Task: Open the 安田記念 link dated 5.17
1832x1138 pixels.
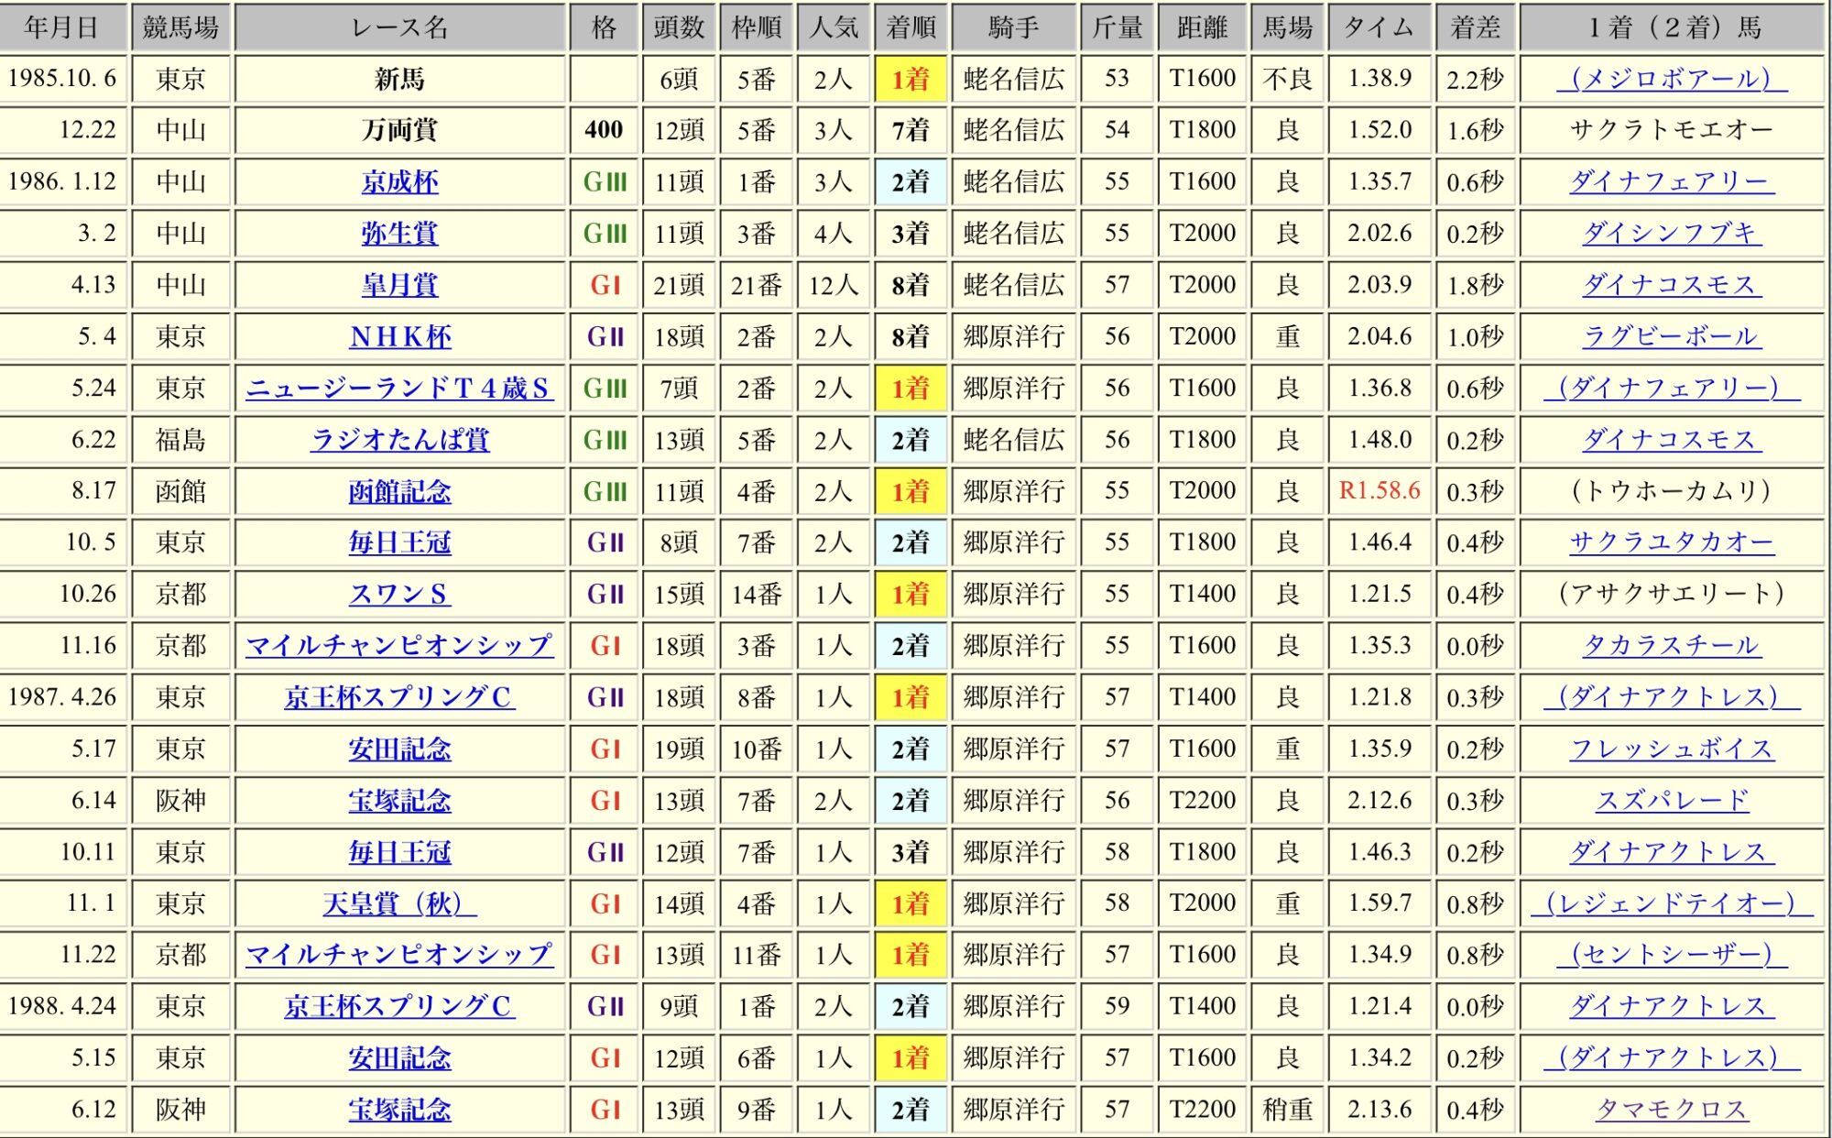Action: 399,750
